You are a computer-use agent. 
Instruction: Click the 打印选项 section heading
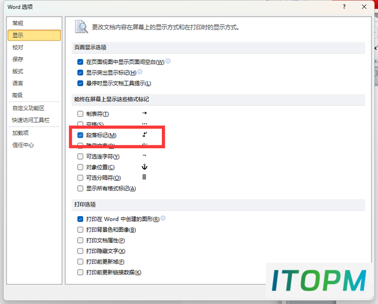[85, 204]
